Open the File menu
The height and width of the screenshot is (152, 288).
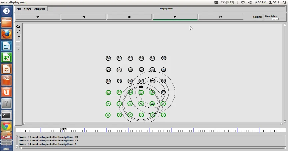click(x=19, y=9)
